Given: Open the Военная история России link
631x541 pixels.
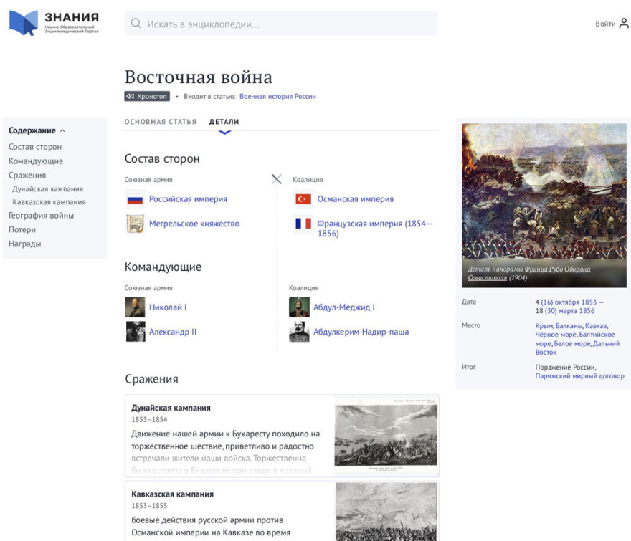Looking at the screenshot, I should point(277,97).
